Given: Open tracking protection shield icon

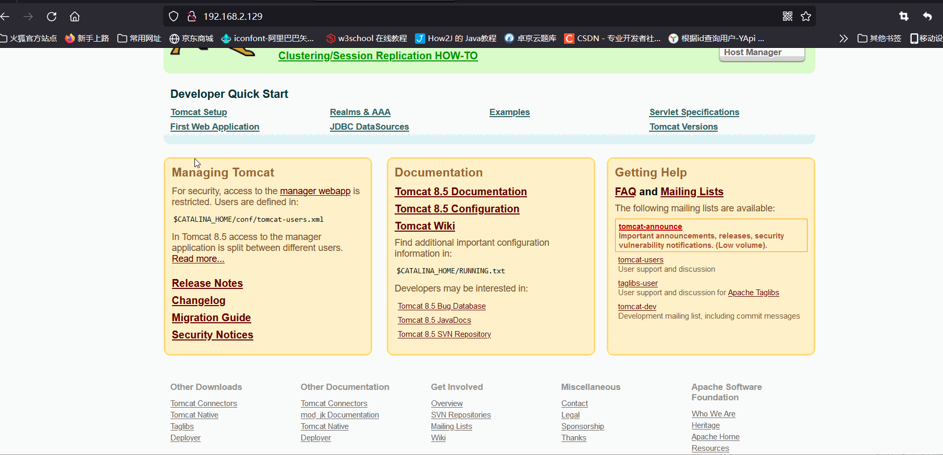Looking at the screenshot, I should pos(174,17).
